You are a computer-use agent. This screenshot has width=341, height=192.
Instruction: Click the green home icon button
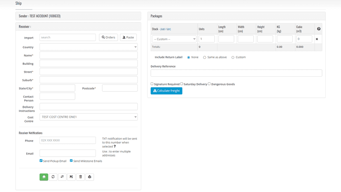tap(44, 177)
